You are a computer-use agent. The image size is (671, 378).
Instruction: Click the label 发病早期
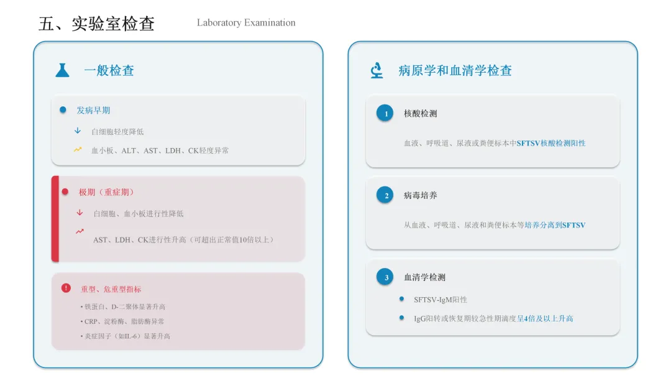[93, 111]
